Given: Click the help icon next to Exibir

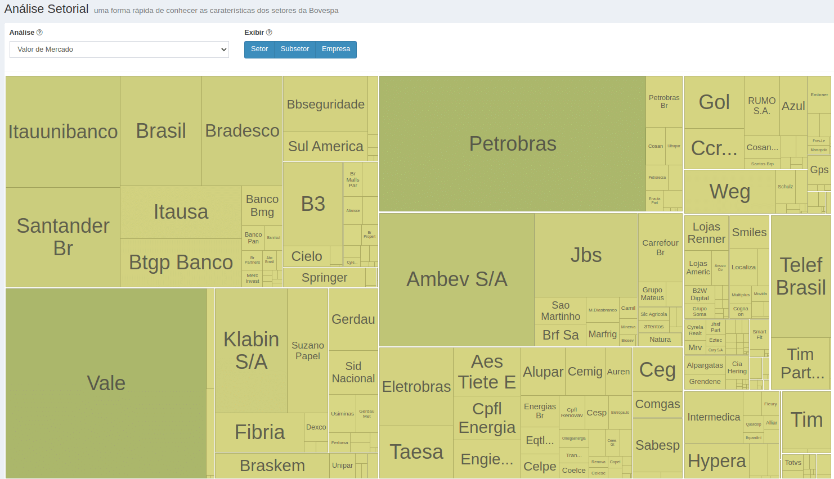Looking at the screenshot, I should (x=269, y=33).
